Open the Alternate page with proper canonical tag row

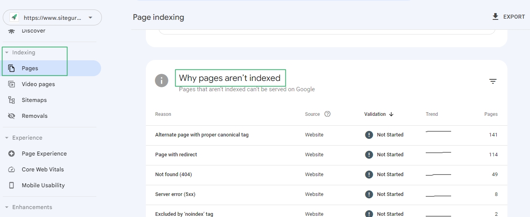coord(327,135)
